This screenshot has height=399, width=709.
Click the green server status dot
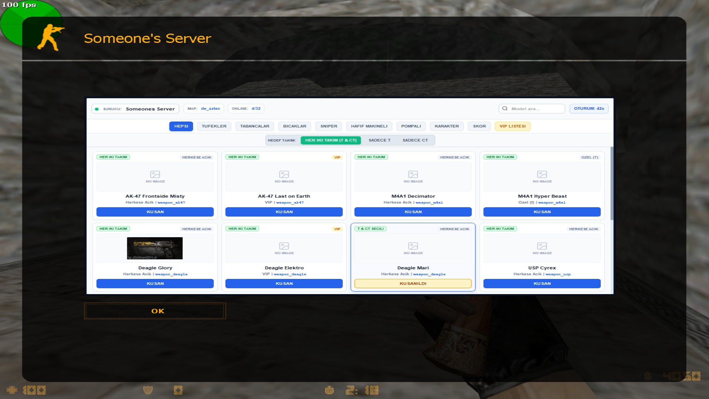coord(97,109)
